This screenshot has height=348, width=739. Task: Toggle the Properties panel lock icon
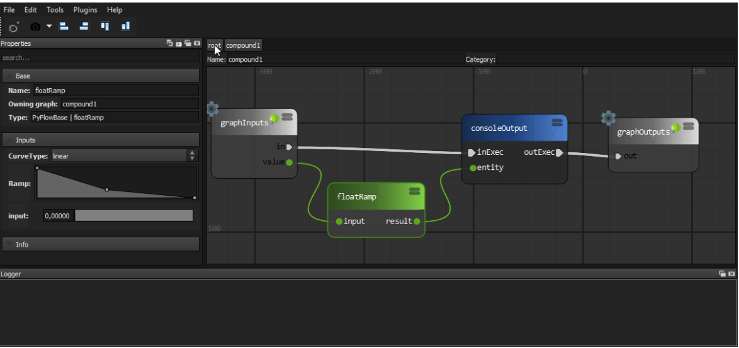[179, 43]
